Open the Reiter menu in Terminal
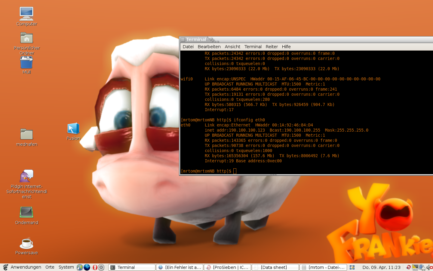Screen dimensions: 433x271 pyautogui.click(x=272, y=47)
